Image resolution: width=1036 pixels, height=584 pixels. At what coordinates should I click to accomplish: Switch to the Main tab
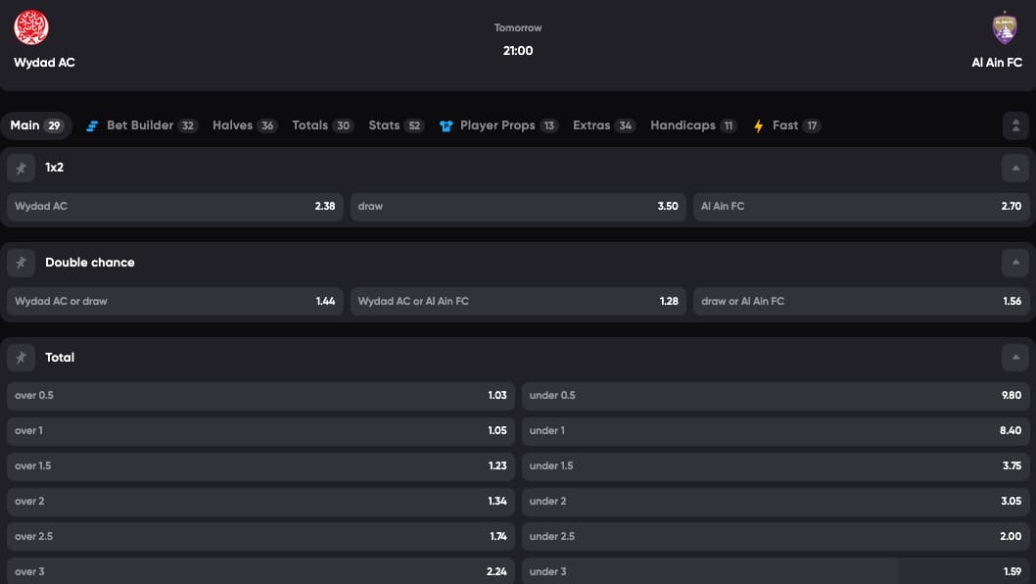(36, 125)
